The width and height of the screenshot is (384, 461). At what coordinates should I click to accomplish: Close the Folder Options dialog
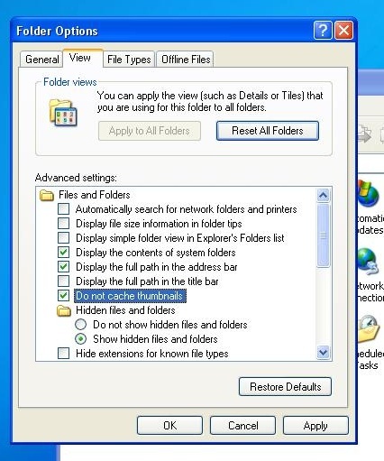(x=343, y=31)
